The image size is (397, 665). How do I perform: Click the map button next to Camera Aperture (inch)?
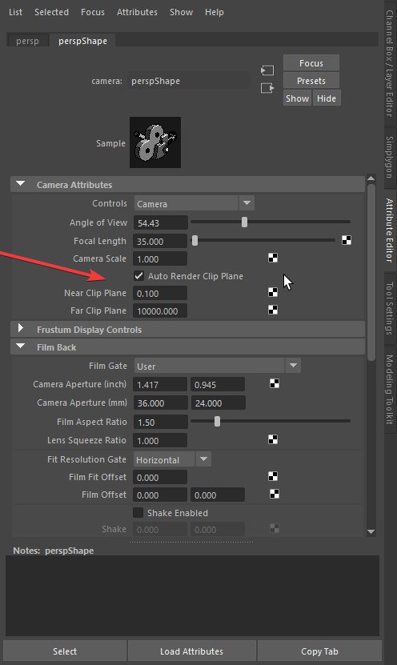[275, 384]
